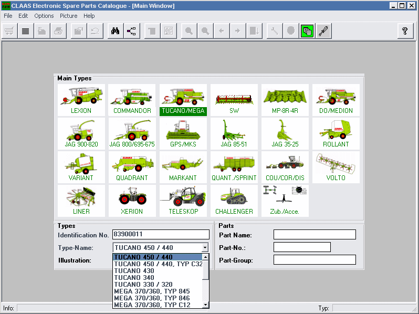Open the Options menu
This screenshot has width=419, height=314.
[x=44, y=16]
